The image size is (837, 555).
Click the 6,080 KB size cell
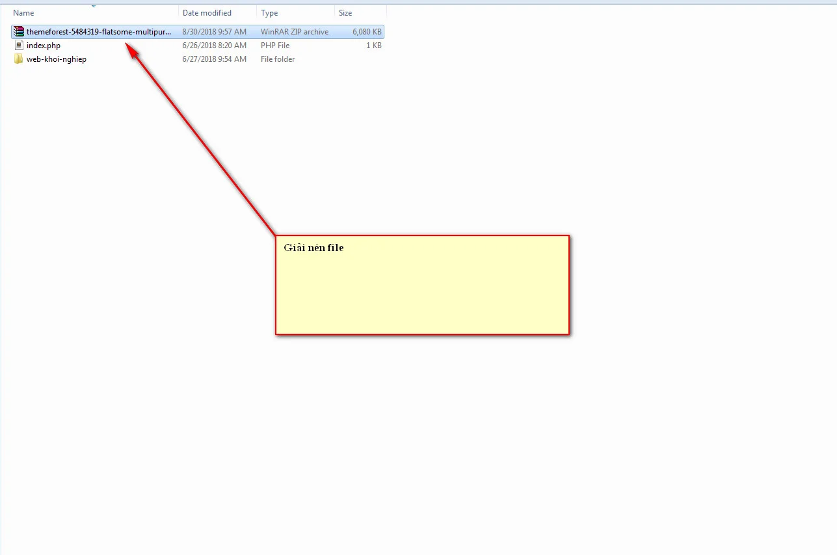coord(367,32)
